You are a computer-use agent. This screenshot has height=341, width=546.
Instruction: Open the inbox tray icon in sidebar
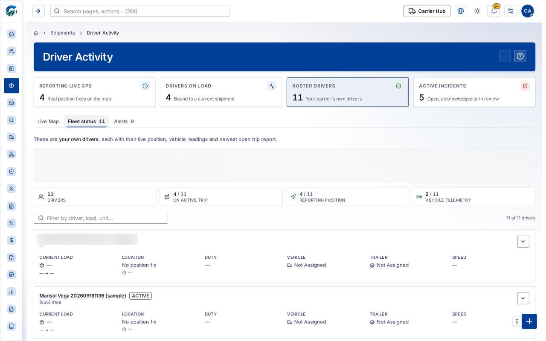click(12, 103)
